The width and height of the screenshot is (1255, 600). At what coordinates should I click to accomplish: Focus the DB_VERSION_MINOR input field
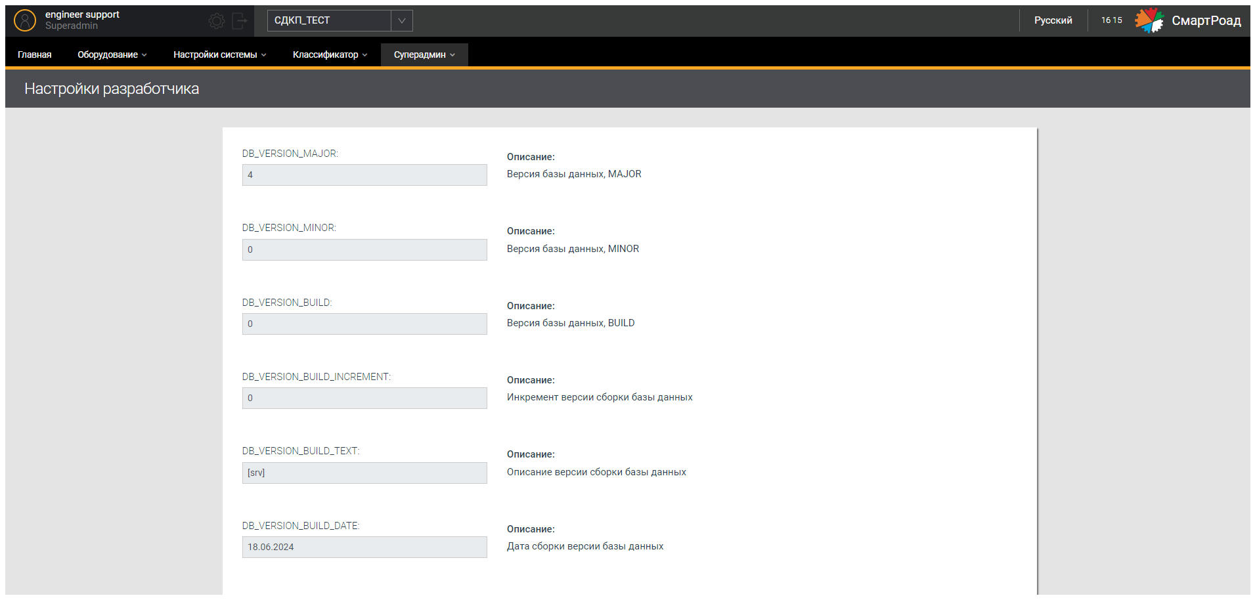coord(364,249)
